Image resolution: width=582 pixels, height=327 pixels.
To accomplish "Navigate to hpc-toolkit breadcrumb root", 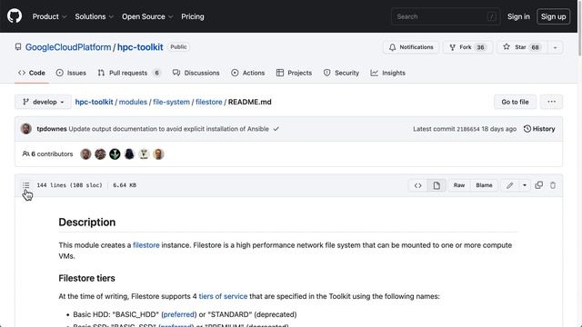I will tap(94, 102).
